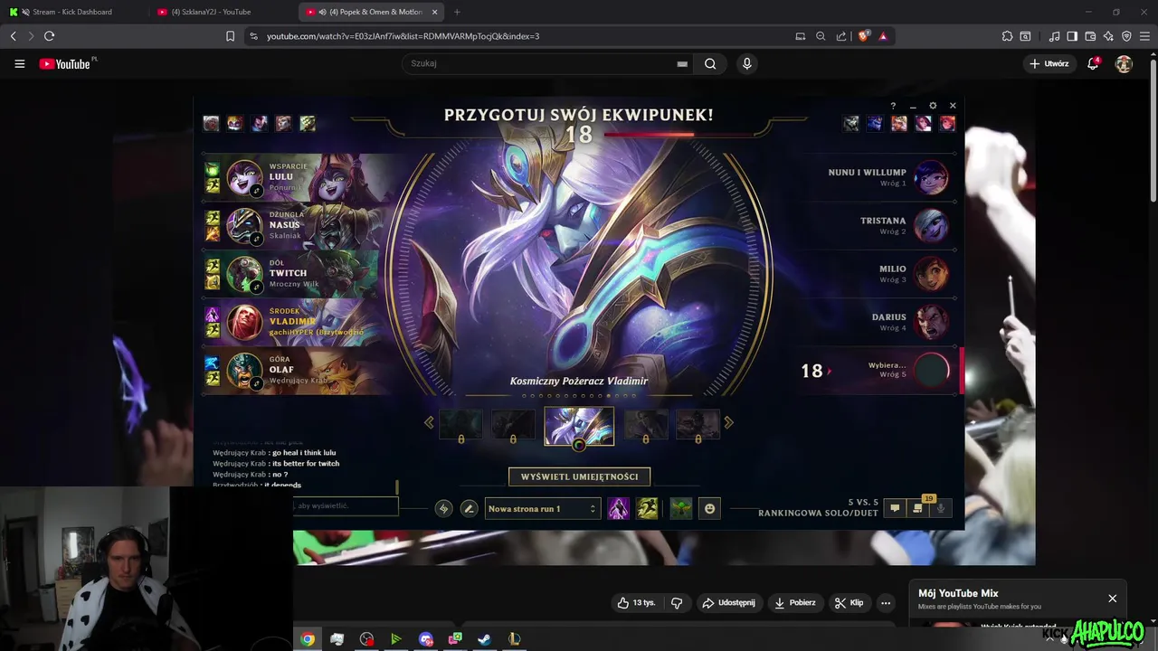Viewport: 1158px width, 651px height.
Task: Select the Popek & Omen tab
Action: click(x=371, y=12)
